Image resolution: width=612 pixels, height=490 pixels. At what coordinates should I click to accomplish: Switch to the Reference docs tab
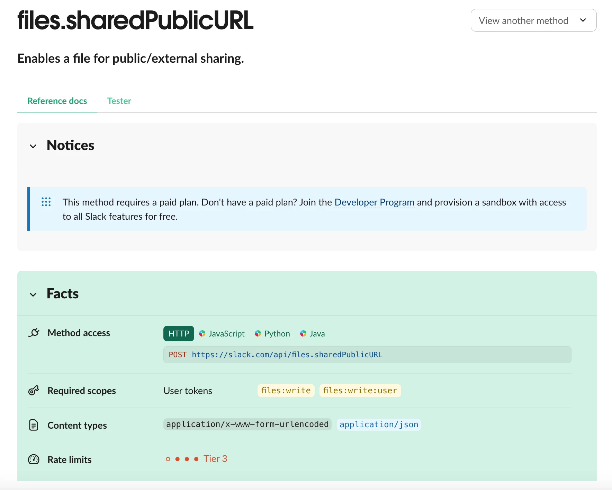coord(57,101)
